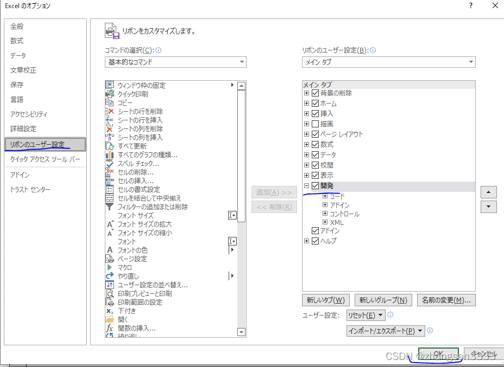
Task: Open the リセット dropdown button
Action: (x=366, y=315)
